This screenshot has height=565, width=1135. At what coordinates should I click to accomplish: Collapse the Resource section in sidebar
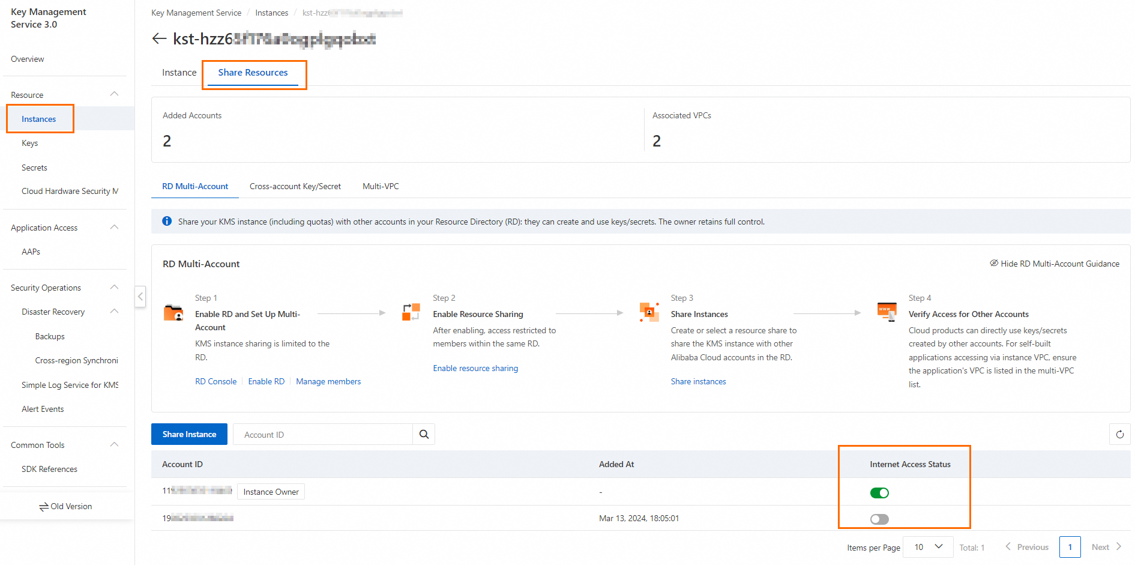115,94
